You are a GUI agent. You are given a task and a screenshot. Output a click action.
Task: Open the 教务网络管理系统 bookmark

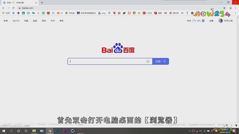pos(86,13)
